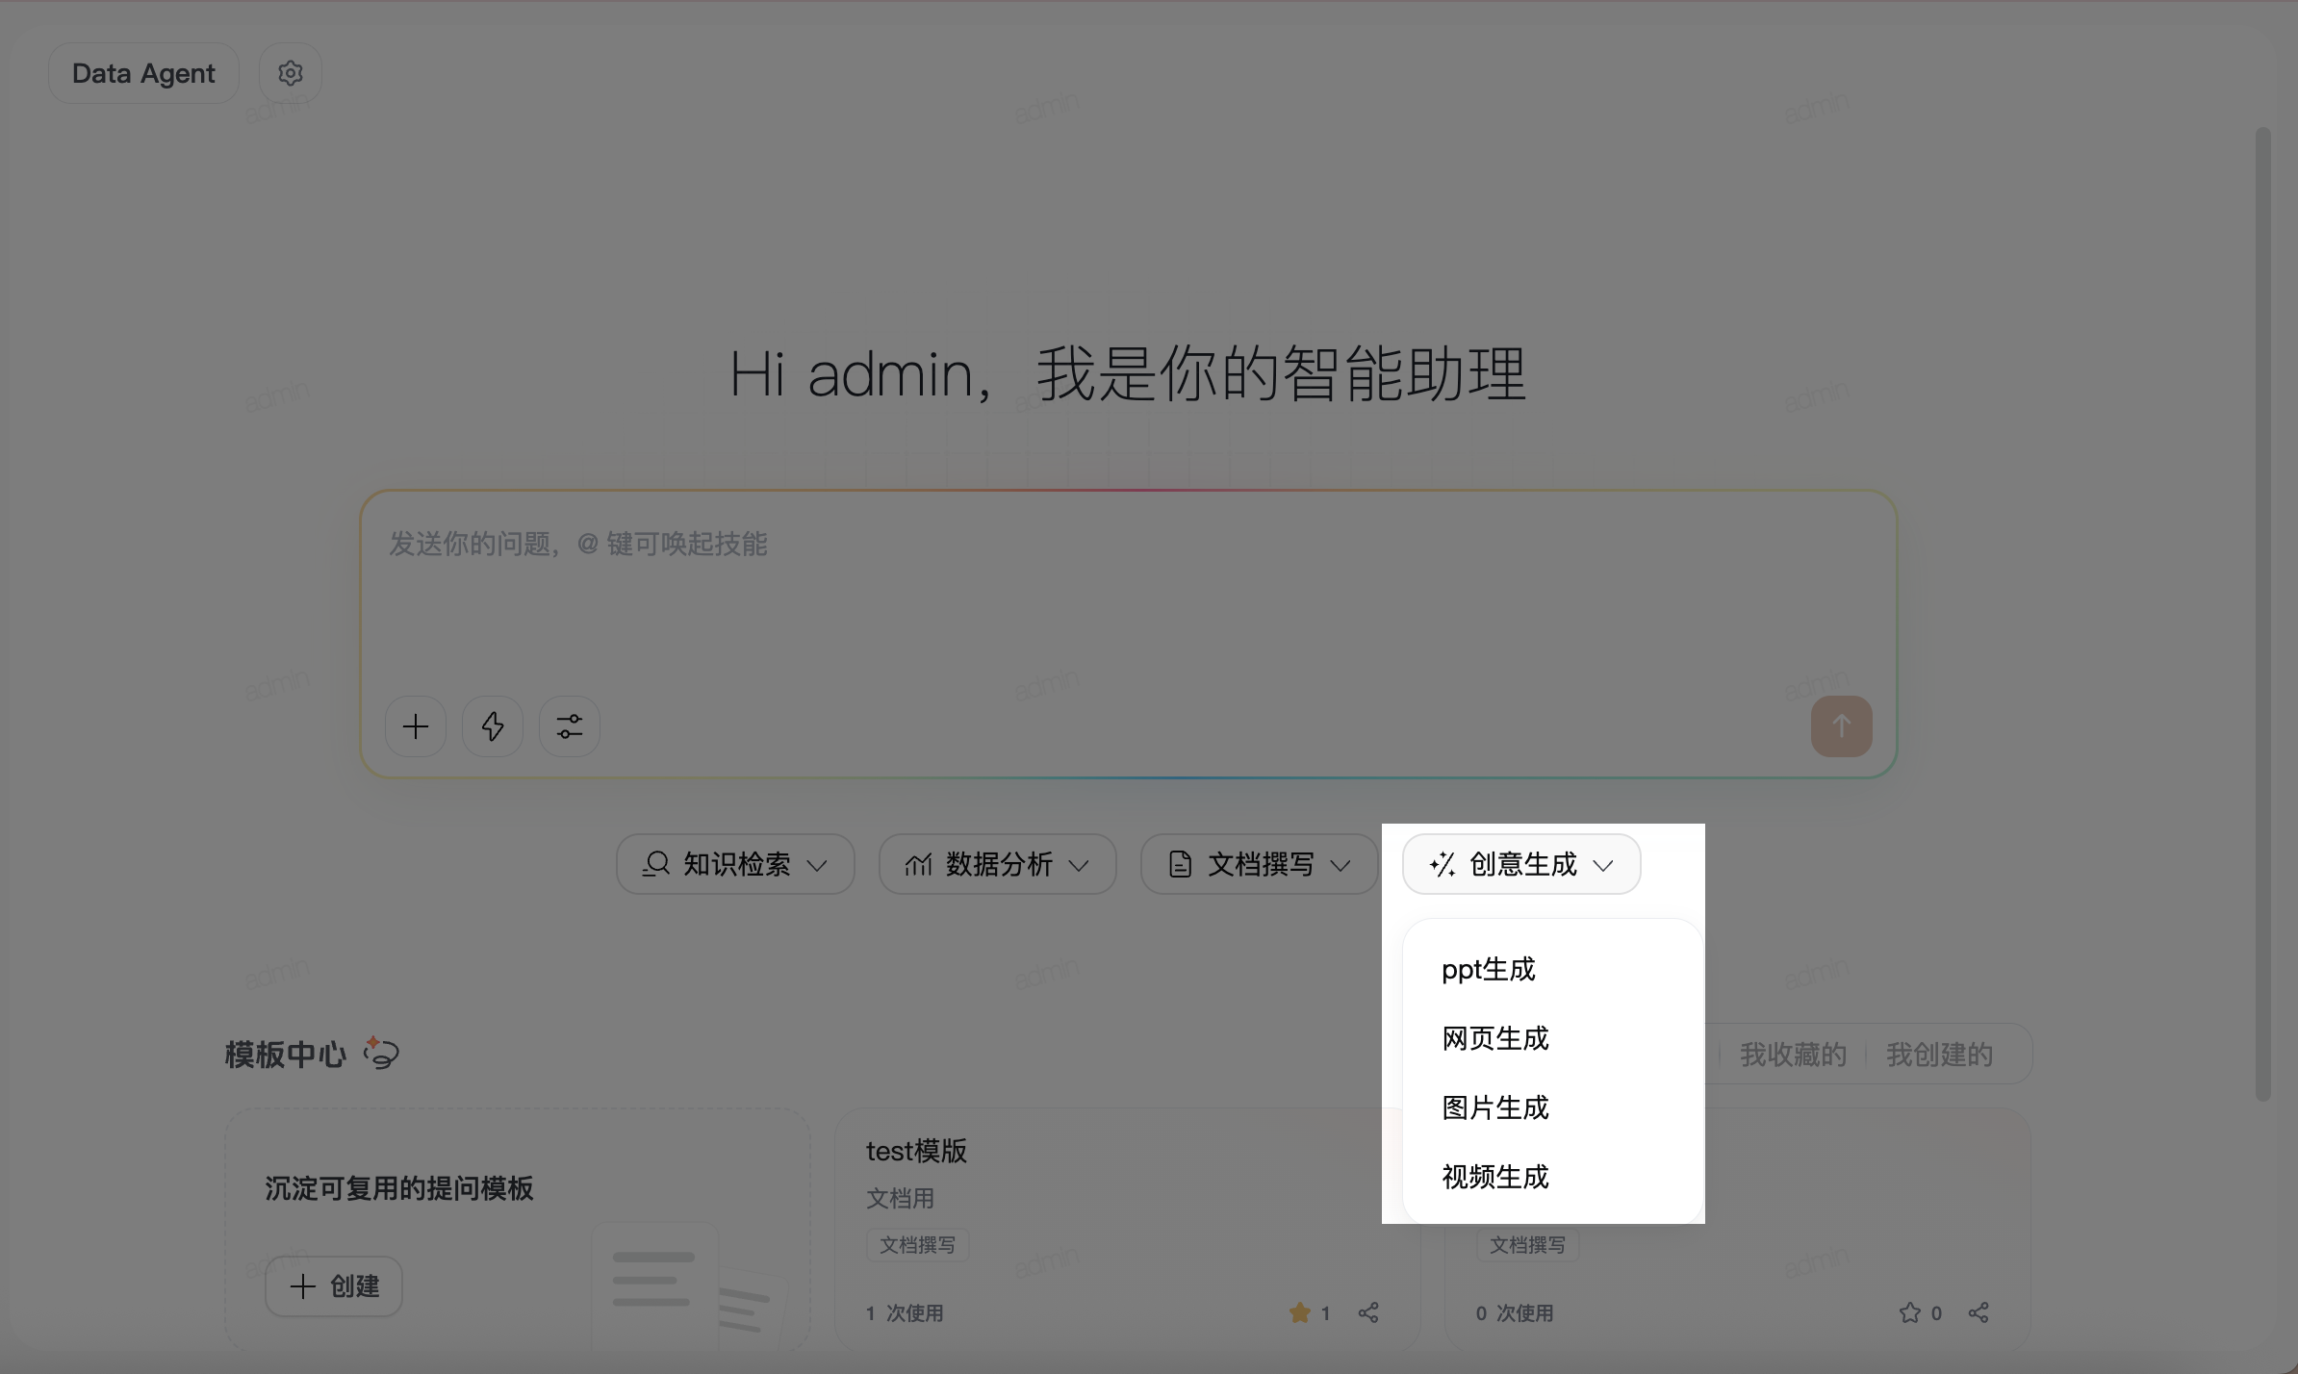Click the share icon on the 0 次使用 card
Image resolution: width=2298 pixels, height=1374 pixels.
(1979, 1312)
